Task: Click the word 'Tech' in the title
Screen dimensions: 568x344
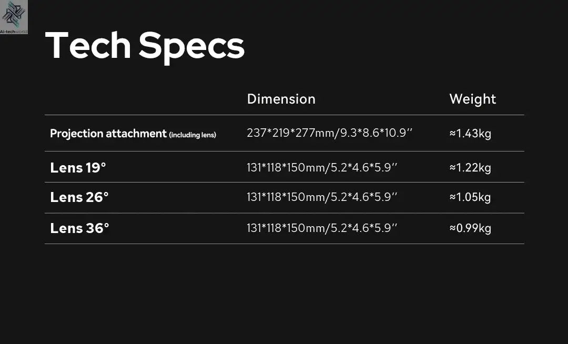Action: 88,46
